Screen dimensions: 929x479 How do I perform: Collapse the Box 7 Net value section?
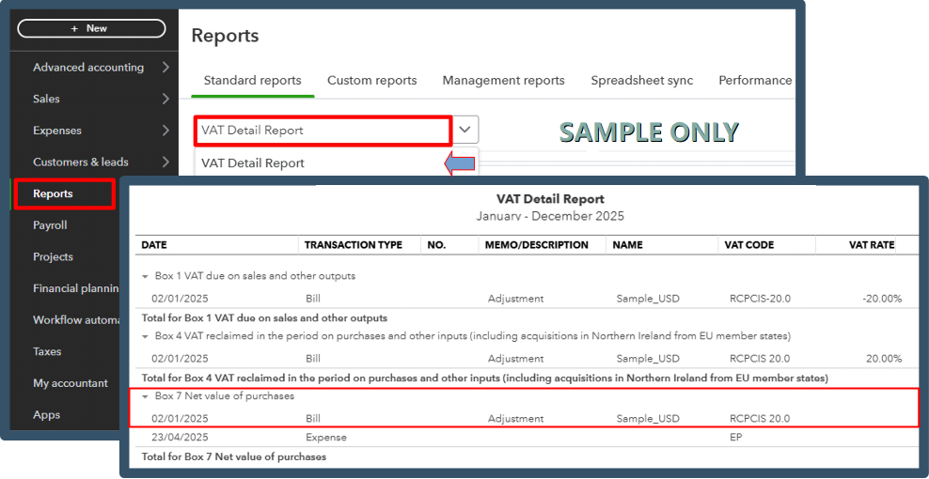coord(146,396)
